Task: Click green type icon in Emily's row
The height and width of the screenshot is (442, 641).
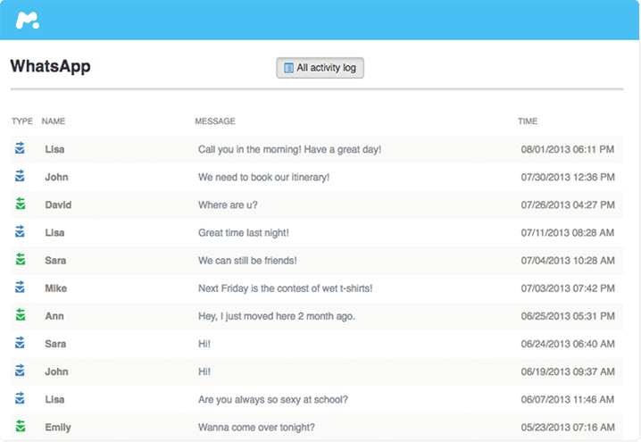Action: coord(20,427)
